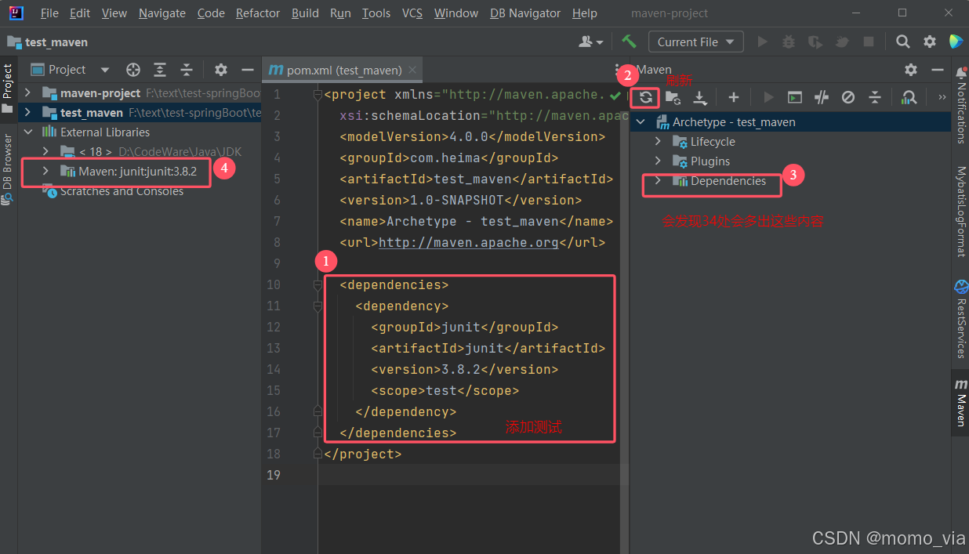
Task: Expand Maven: junit:junit:3.8.2 library node
Action: (45, 171)
